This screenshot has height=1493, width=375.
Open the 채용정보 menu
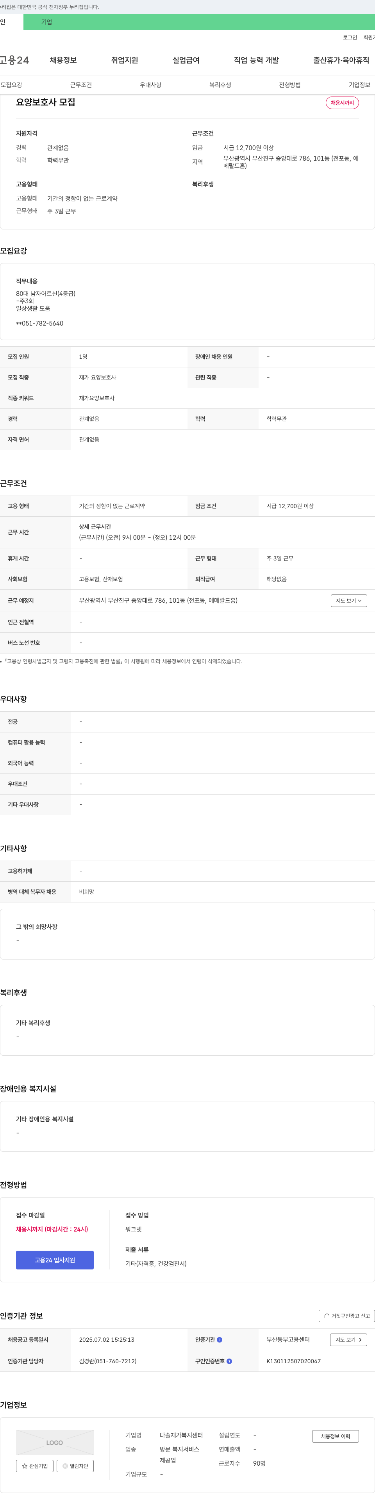tap(63, 60)
